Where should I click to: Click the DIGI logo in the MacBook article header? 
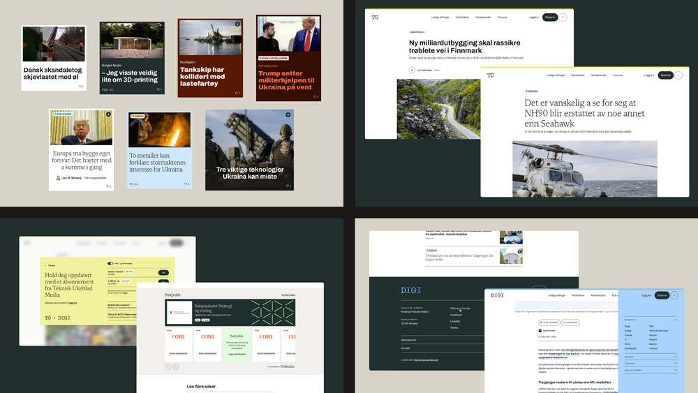[497, 295]
